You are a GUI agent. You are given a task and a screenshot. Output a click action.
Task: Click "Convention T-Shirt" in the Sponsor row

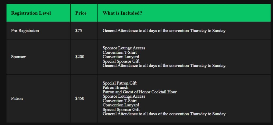(120, 52)
